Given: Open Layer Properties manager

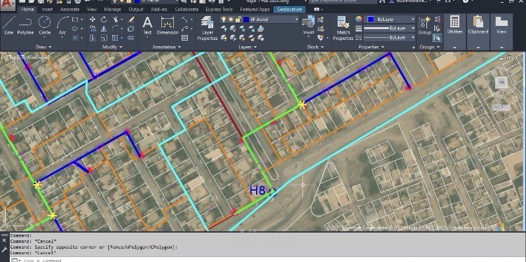Looking at the screenshot, I should [x=208, y=28].
